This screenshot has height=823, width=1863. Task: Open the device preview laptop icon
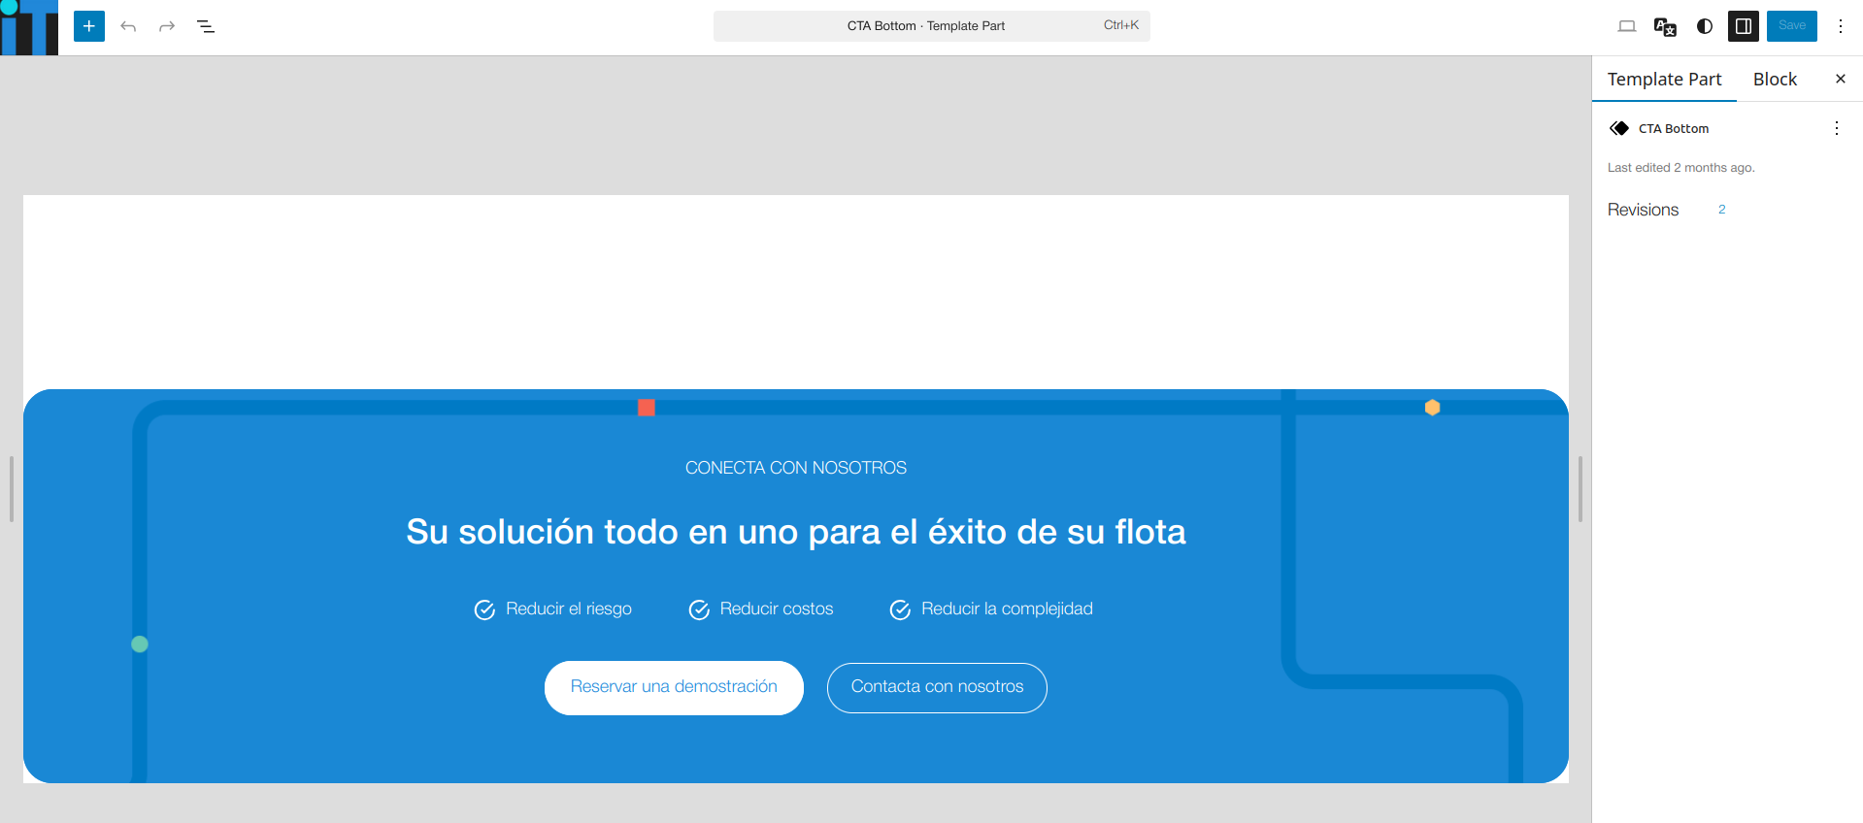pyautogui.click(x=1627, y=26)
